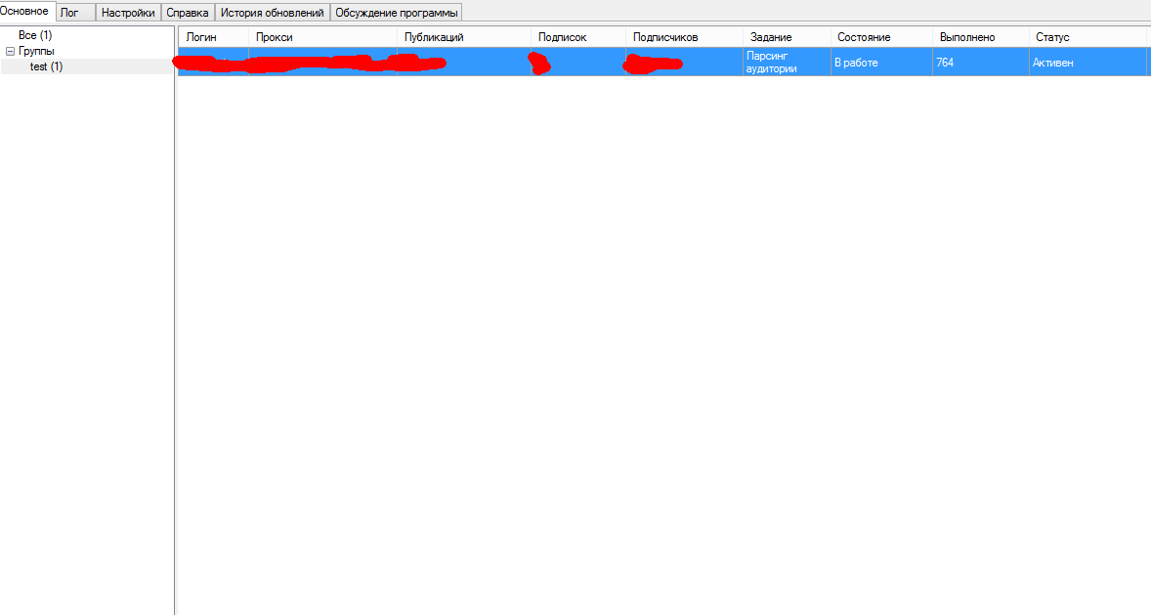
Task: Sort by the Прокси column header
Action: [x=274, y=37]
